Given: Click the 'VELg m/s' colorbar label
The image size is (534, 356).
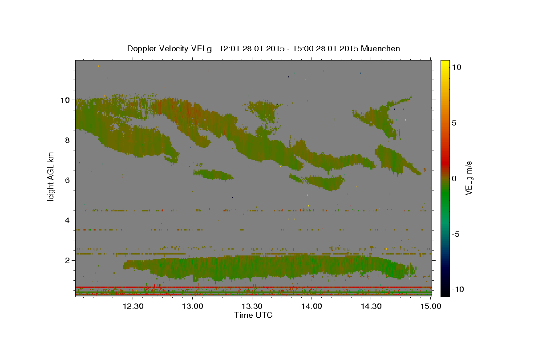Looking at the screenshot, I should [469, 179].
